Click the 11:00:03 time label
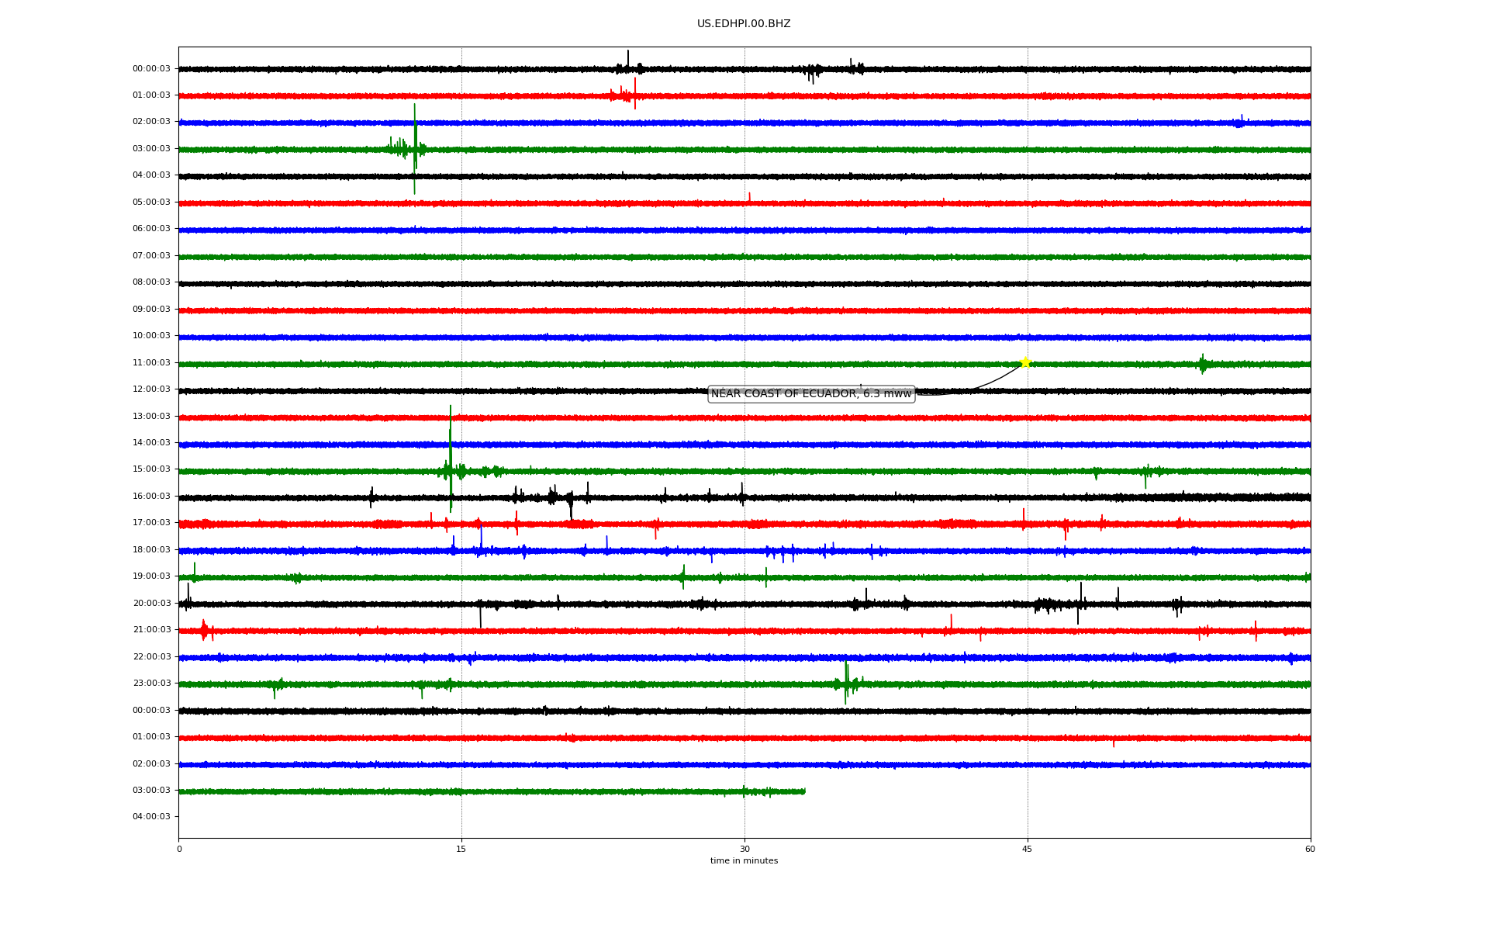 [151, 363]
